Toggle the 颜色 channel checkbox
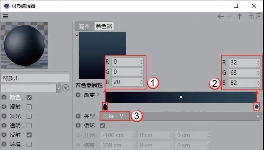Image resolution: width=264 pixels, height=150 pixels. [x=29, y=97]
